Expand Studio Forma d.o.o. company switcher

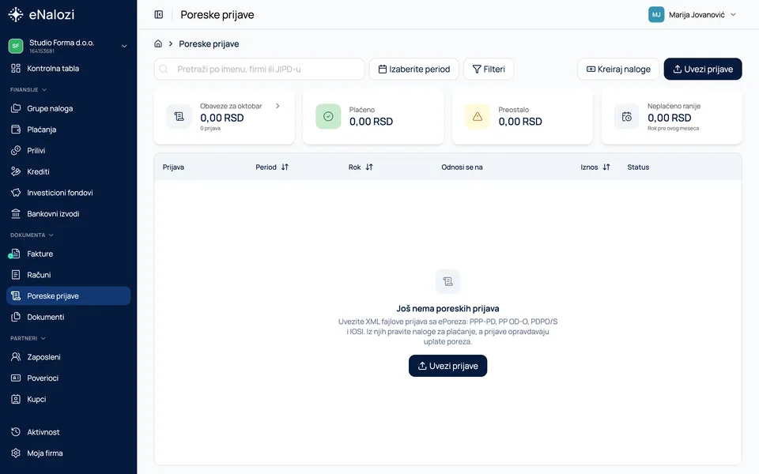tap(68, 46)
